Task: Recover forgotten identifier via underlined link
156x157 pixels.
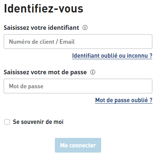Action: coord(112,56)
